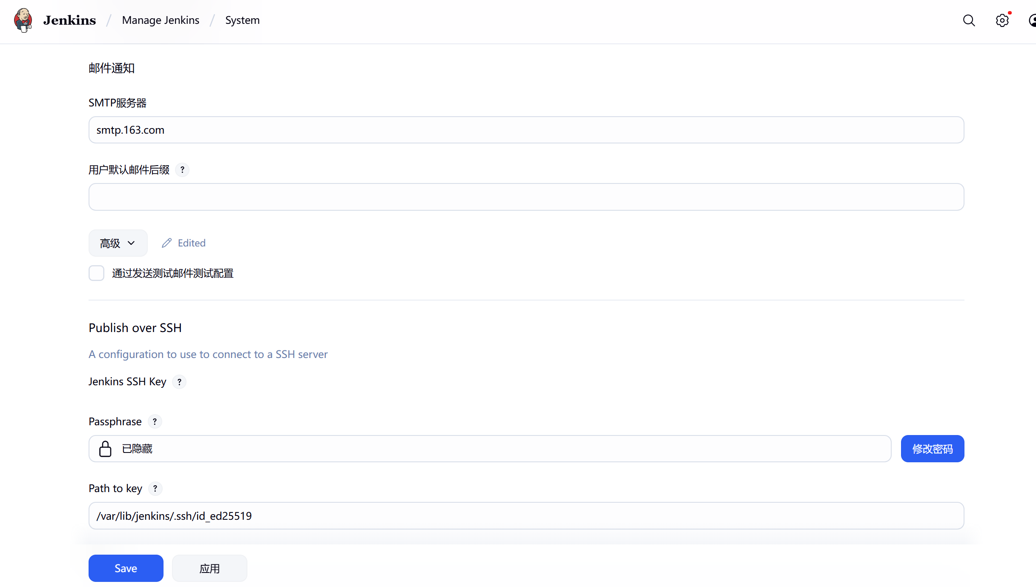
Task: Click the Jenkins butler logo icon
Action: pos(23,20)
